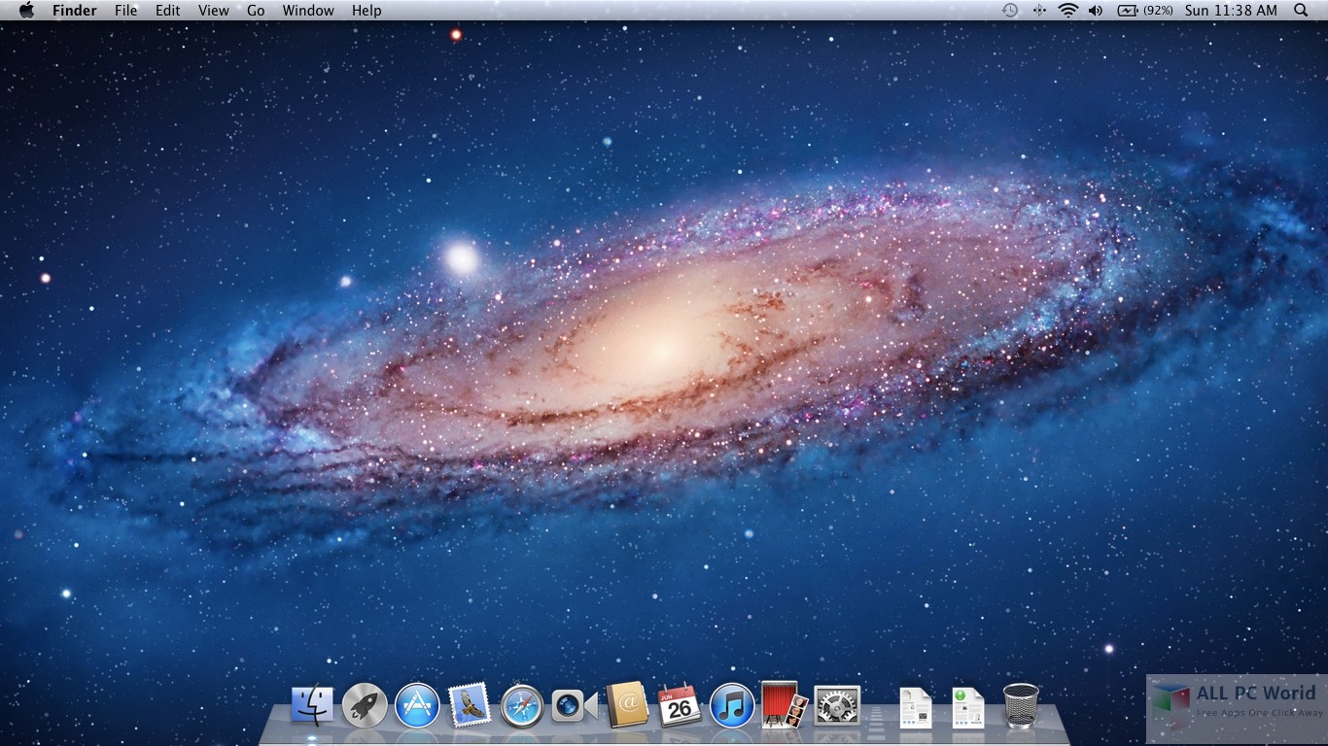
Task: Launch Launchpad rocket icon in Dock
Action: pyautogui.click(x=365, y=706)
